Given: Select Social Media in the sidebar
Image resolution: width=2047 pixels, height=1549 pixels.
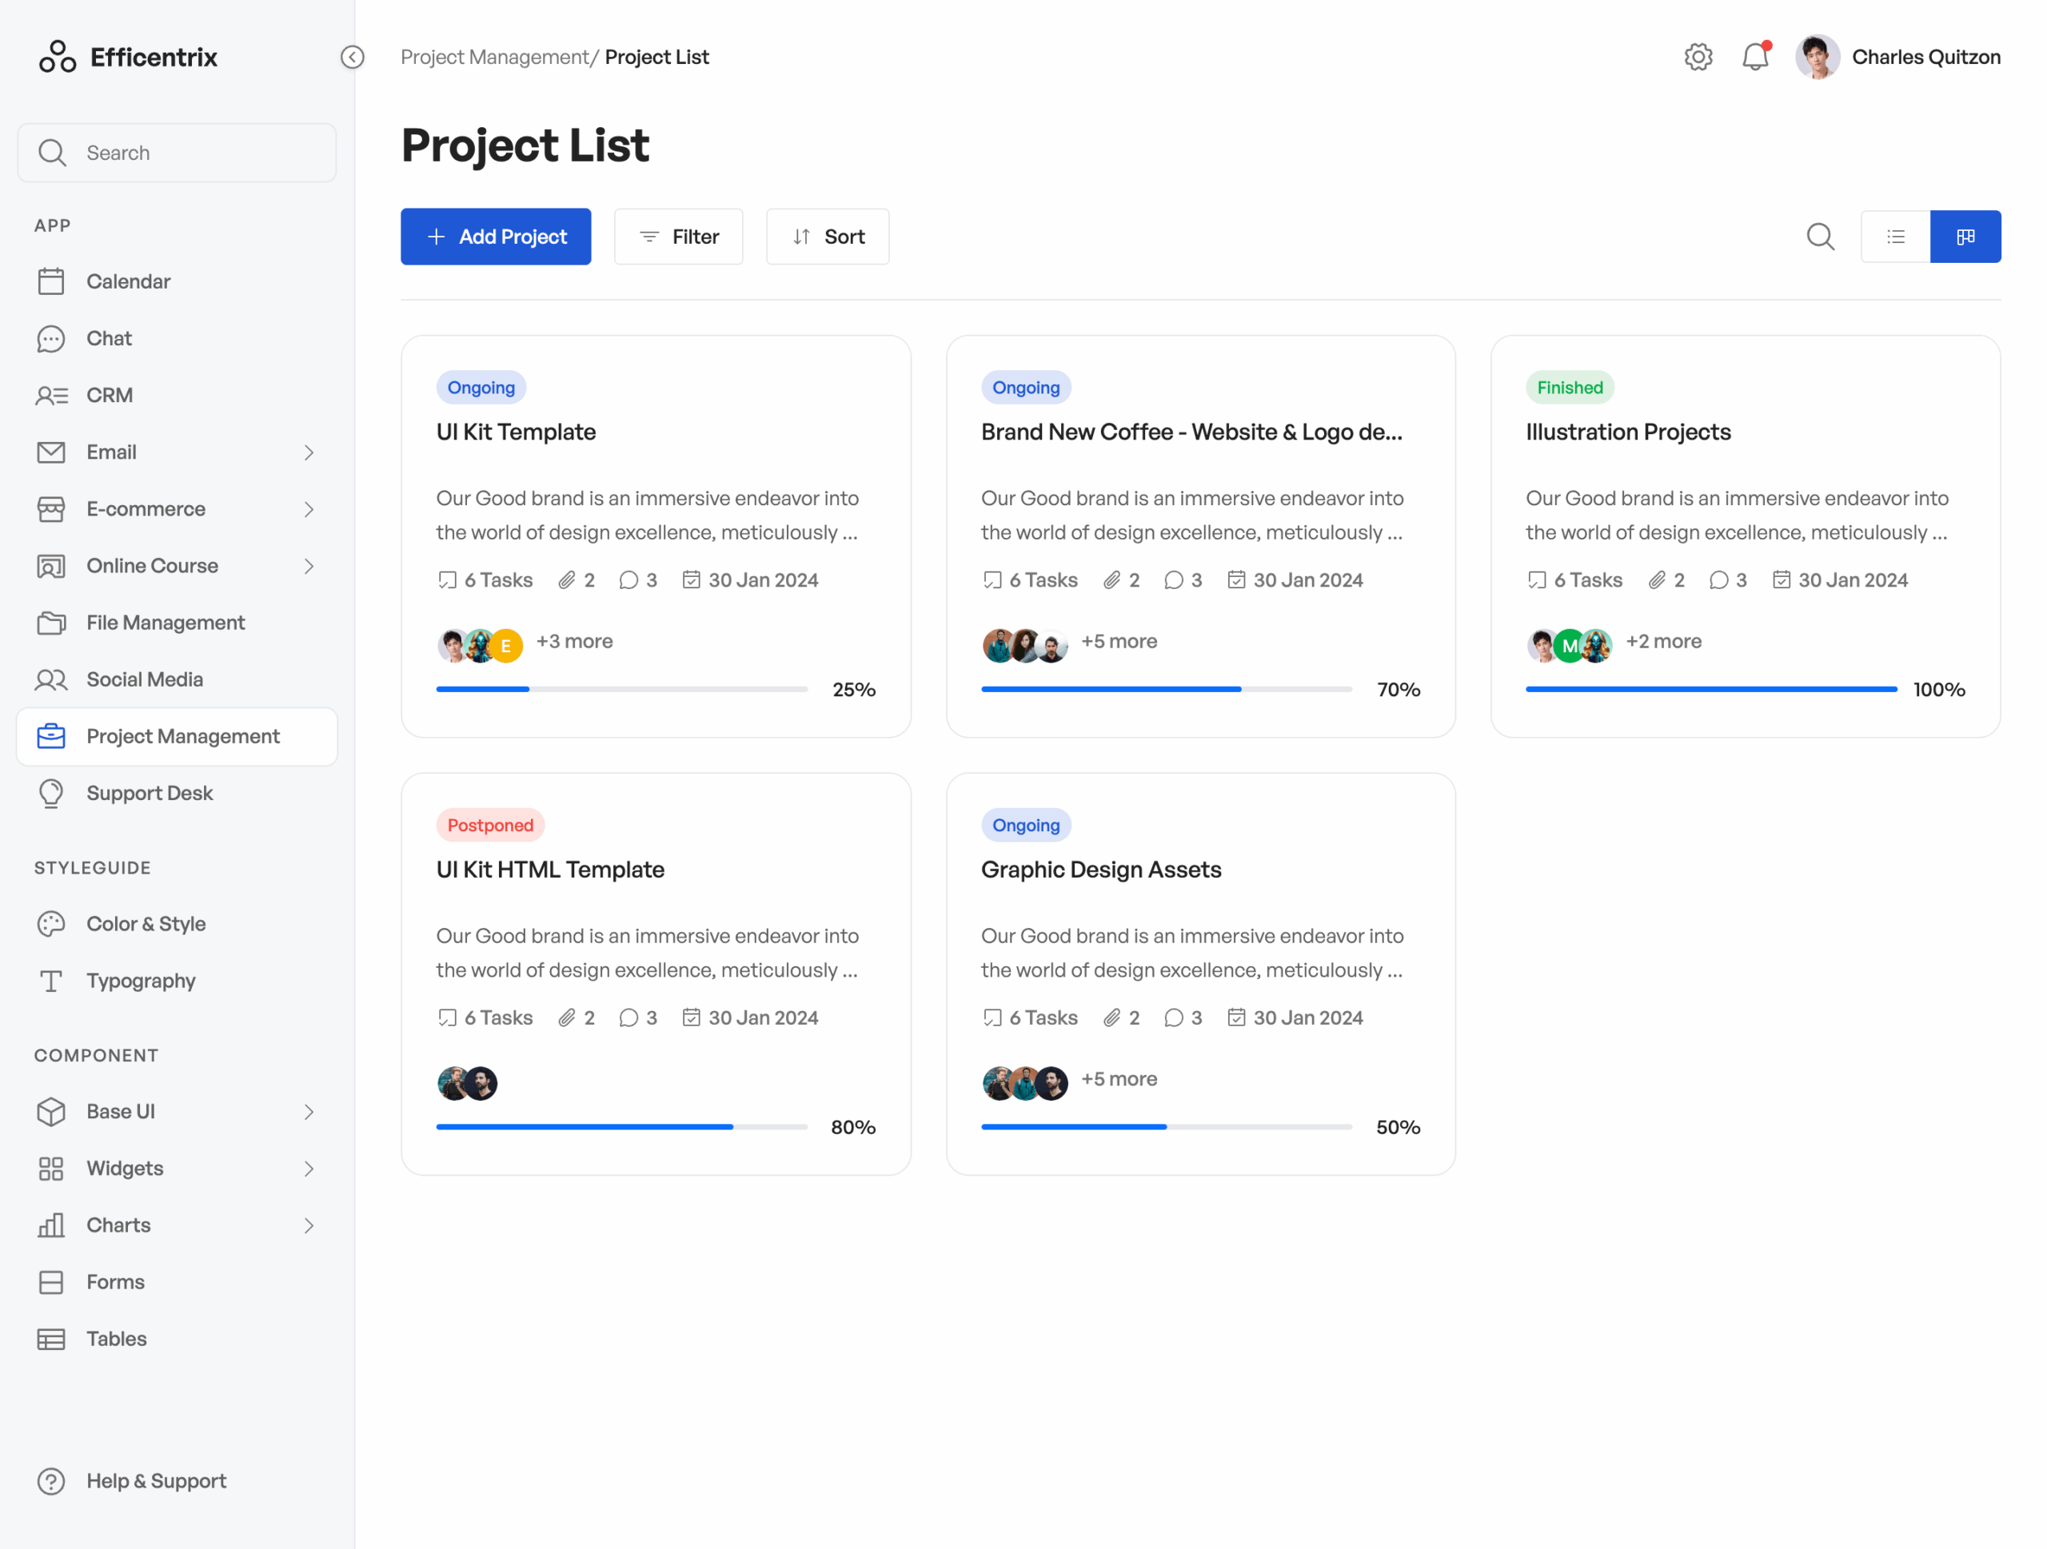Looking at the screenshot, I should click(145, 679).
